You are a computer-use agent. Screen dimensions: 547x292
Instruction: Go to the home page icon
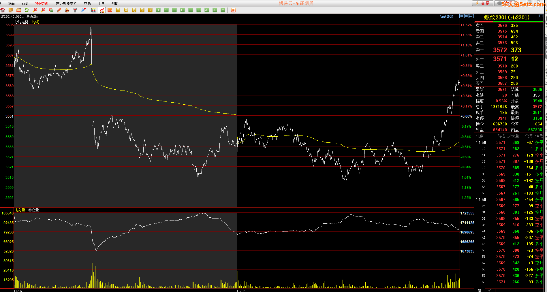(x=3, y=10)
